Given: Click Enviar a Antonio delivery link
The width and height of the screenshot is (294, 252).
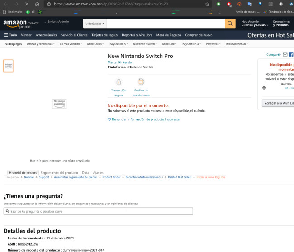Looking at the screenshot, I should (57, 22).
